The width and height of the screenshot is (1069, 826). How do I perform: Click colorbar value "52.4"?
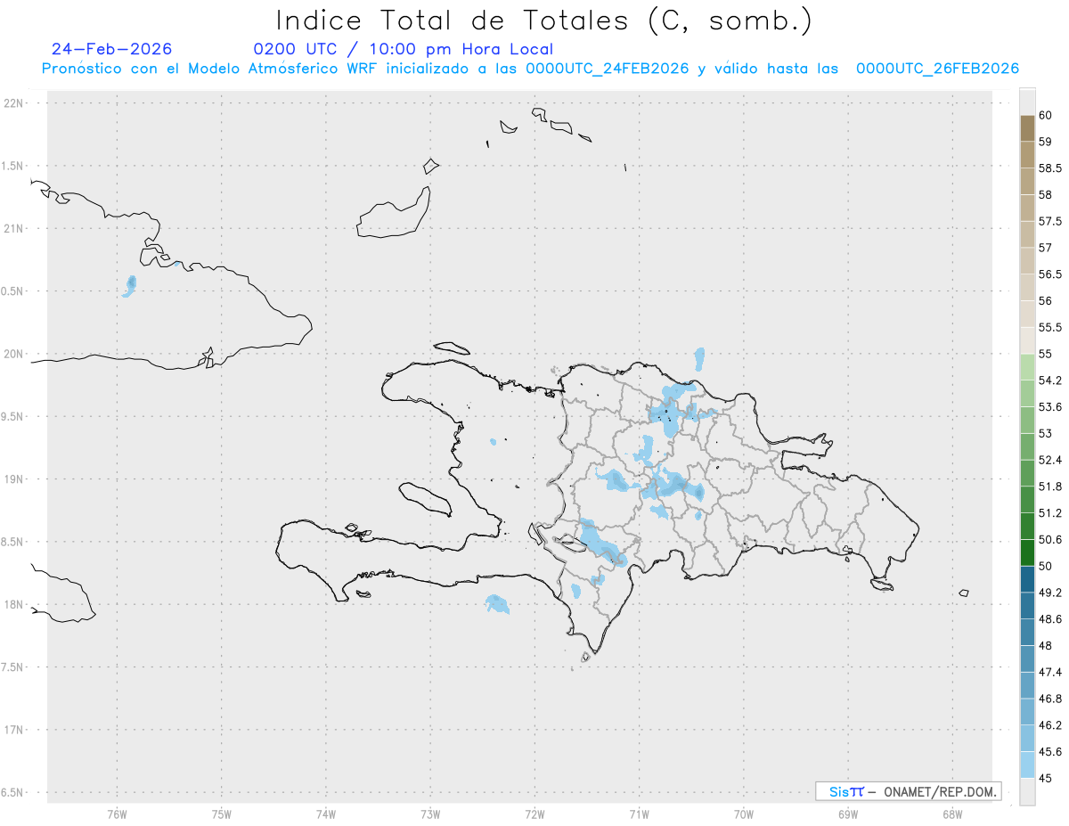tap(1049, 460)
